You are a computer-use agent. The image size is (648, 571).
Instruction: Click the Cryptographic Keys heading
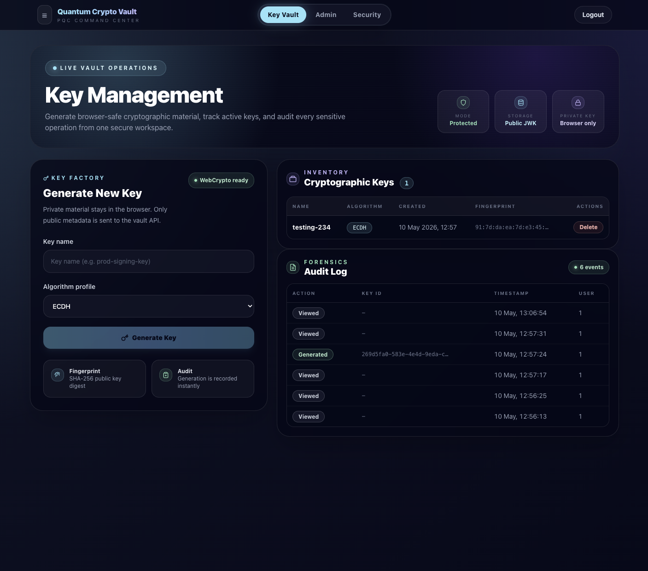pyautogui.click(x=349, y=183)
